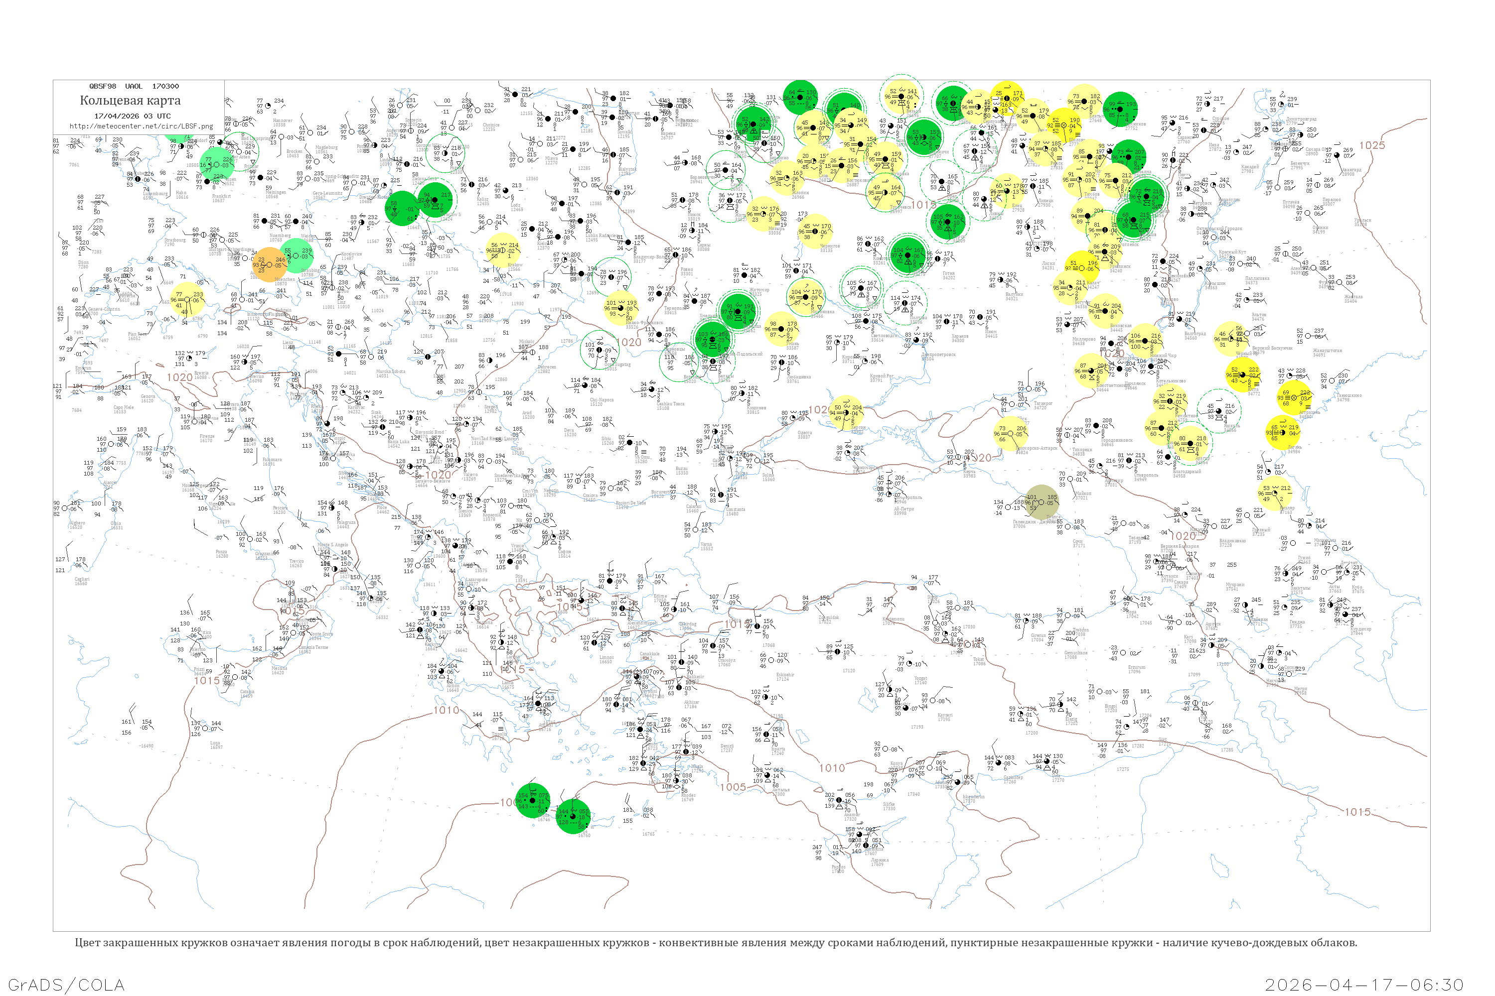Screen dimensions: 1495x996
Task: Click the bright yellow circle at Лагань
Action: (x=1282, y=433)
